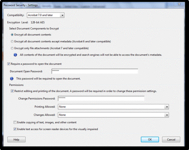189x150 pixels.
Task: Expand the Changes Allowed dropdown
Action: [113, 115]
